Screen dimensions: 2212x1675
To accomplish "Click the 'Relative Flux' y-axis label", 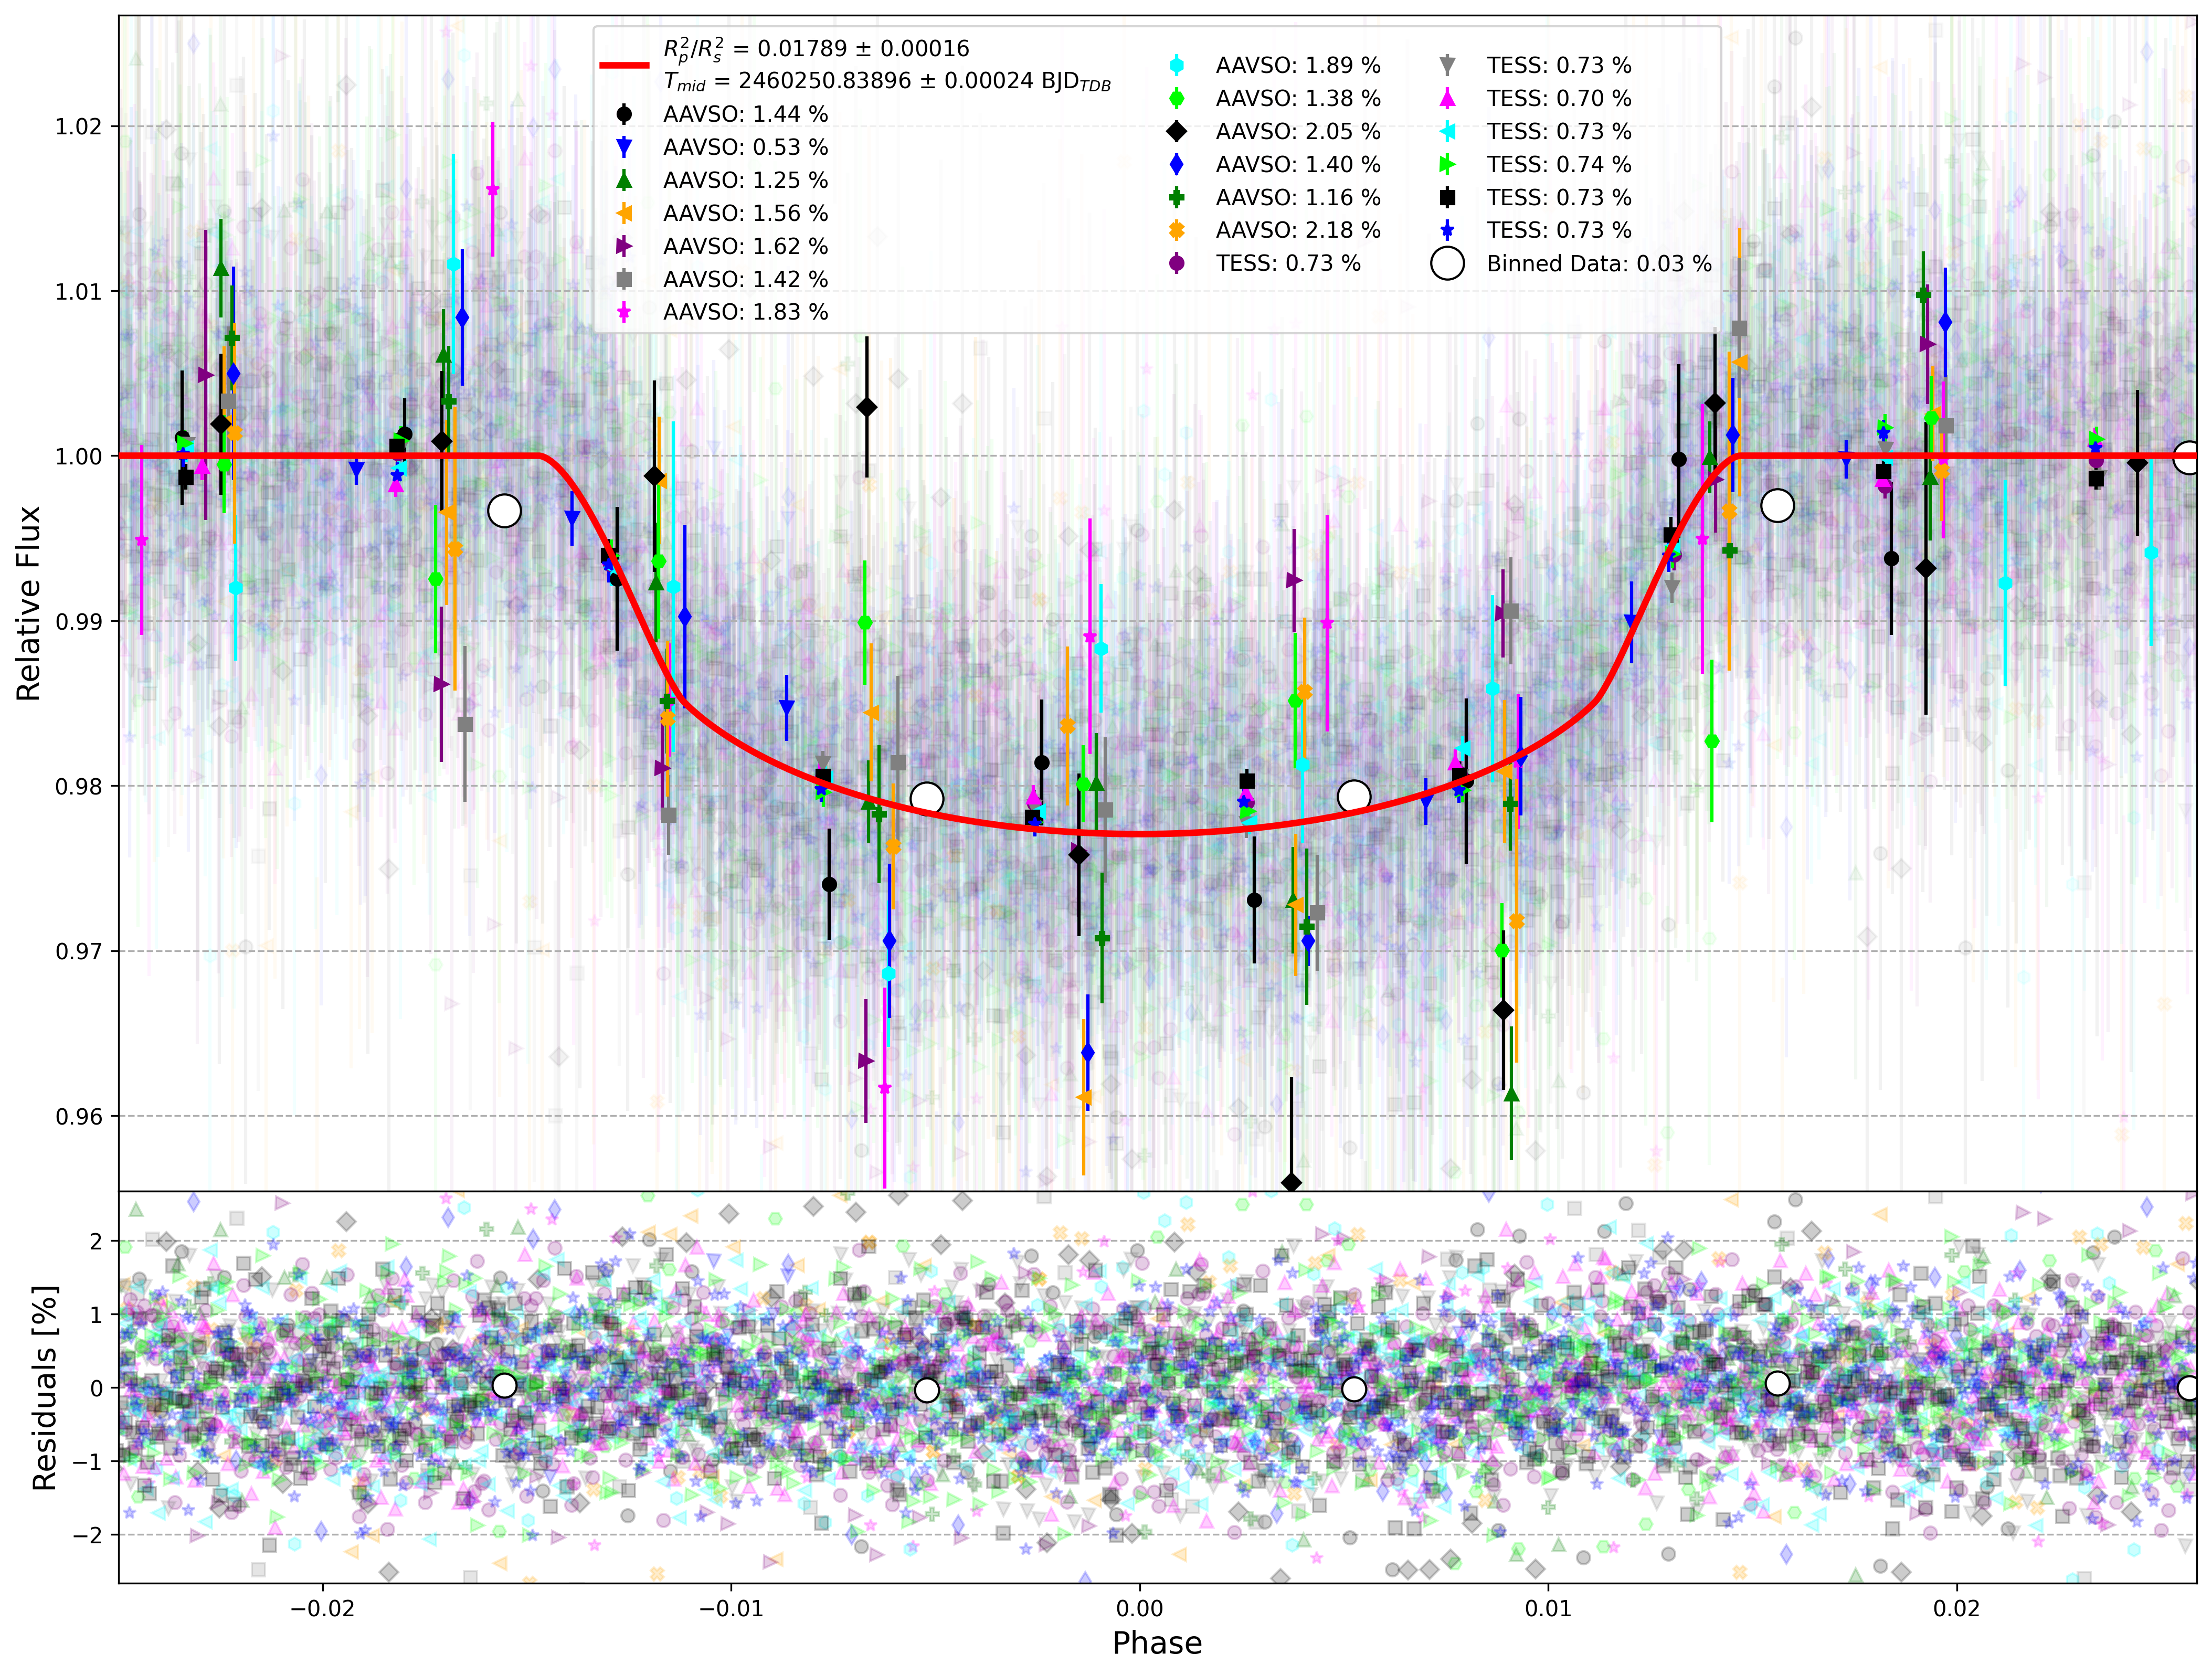I will pos(28,603).
